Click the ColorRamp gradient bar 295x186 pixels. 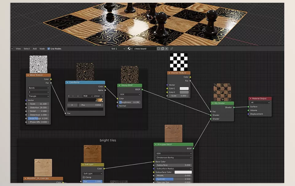(x=85, y=100)
